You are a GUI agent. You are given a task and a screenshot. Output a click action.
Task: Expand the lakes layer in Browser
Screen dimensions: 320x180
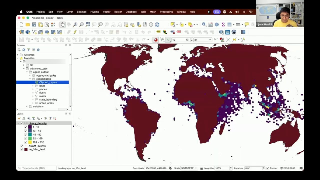tap(33, 86)
